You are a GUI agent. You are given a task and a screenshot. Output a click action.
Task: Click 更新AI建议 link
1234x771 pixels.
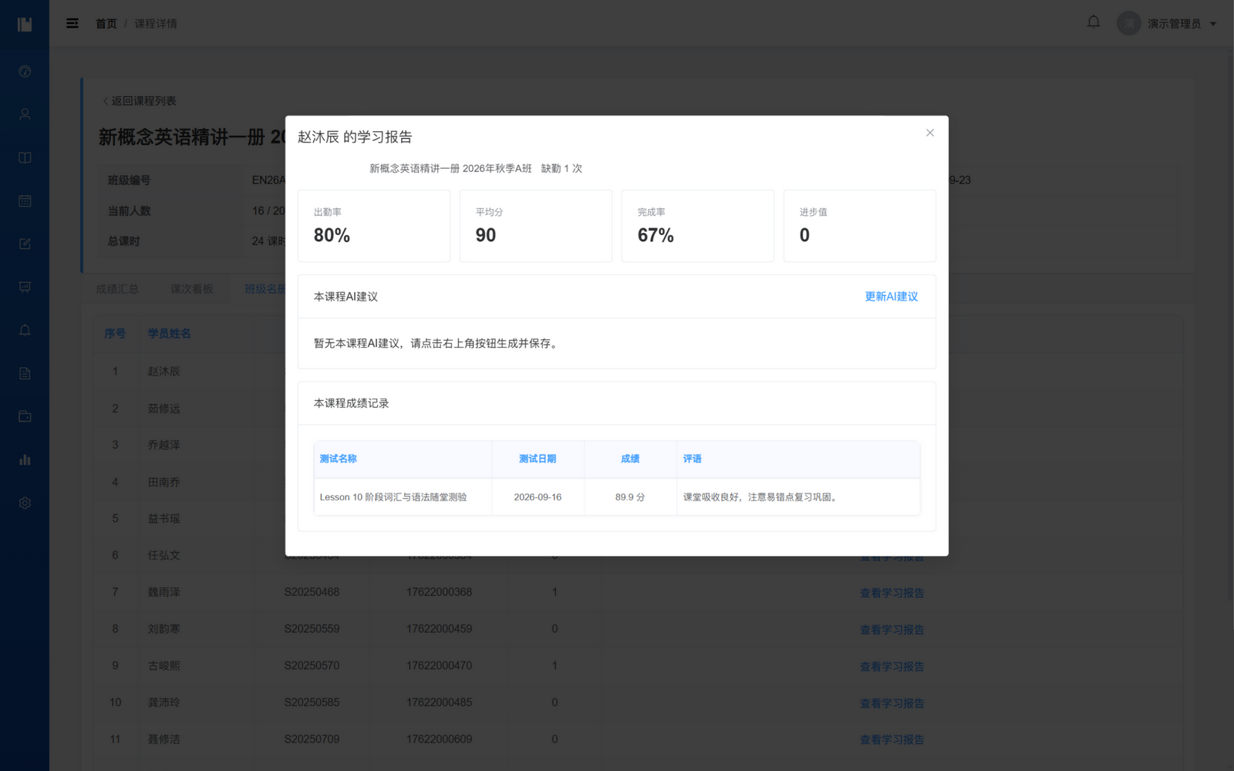tap(891, 297)
